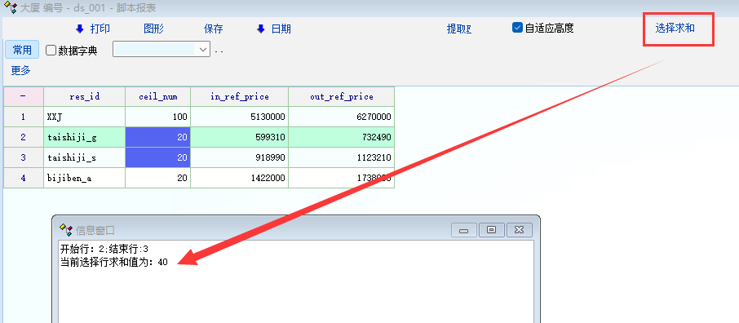Click the blue arrow icon beside 打印
The image size is (739, 323).
point(80,29)
